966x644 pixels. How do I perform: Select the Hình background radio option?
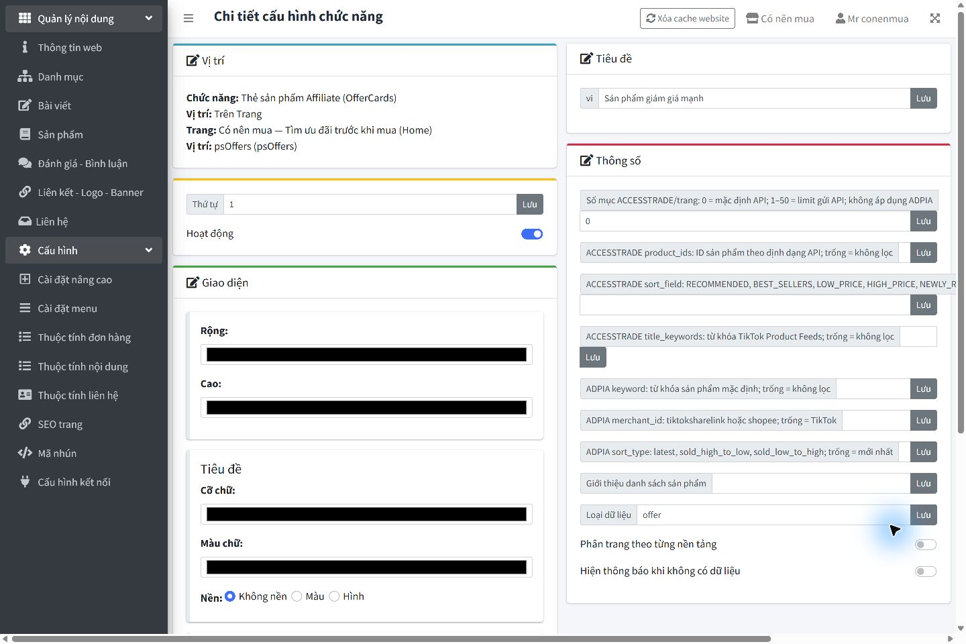334,596
